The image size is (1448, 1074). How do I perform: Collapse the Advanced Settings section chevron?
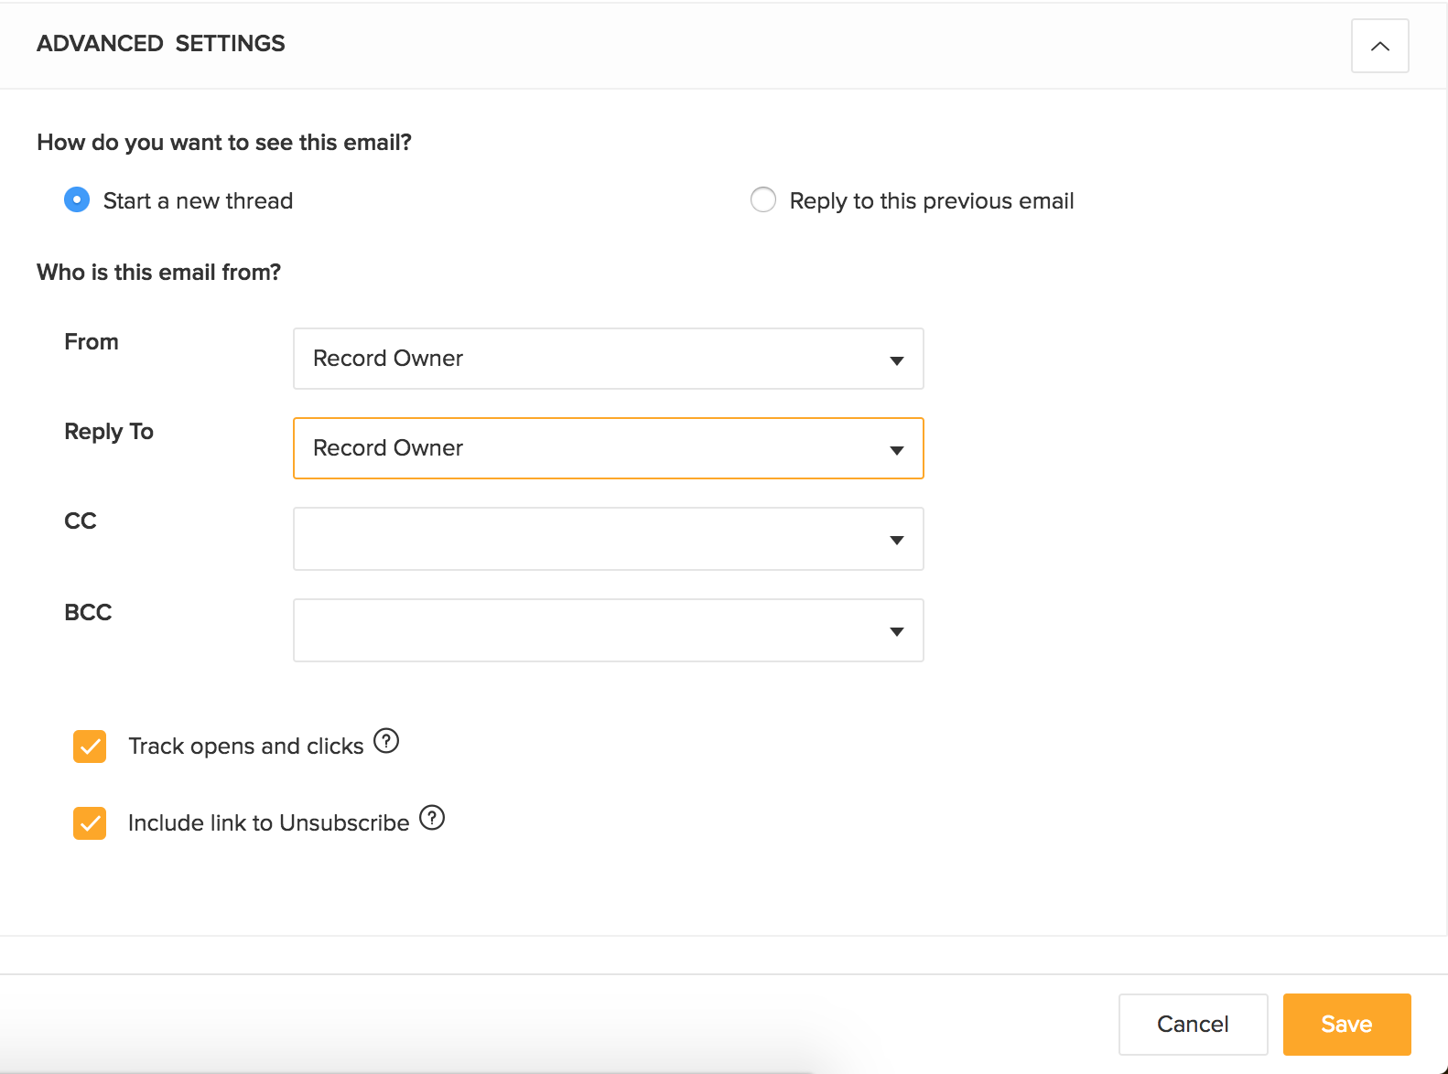(x=1379, y=46)
